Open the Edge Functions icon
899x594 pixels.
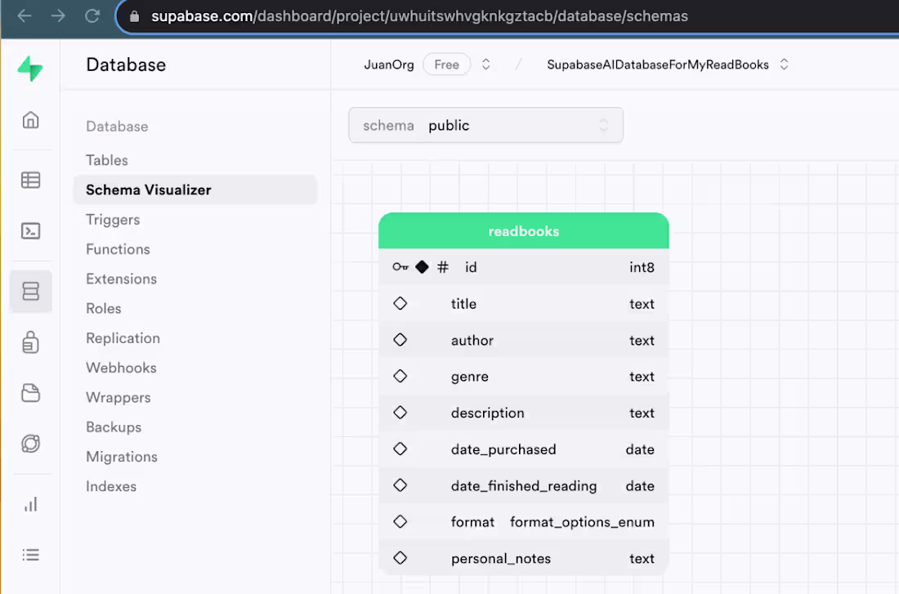tap(30, 444)
